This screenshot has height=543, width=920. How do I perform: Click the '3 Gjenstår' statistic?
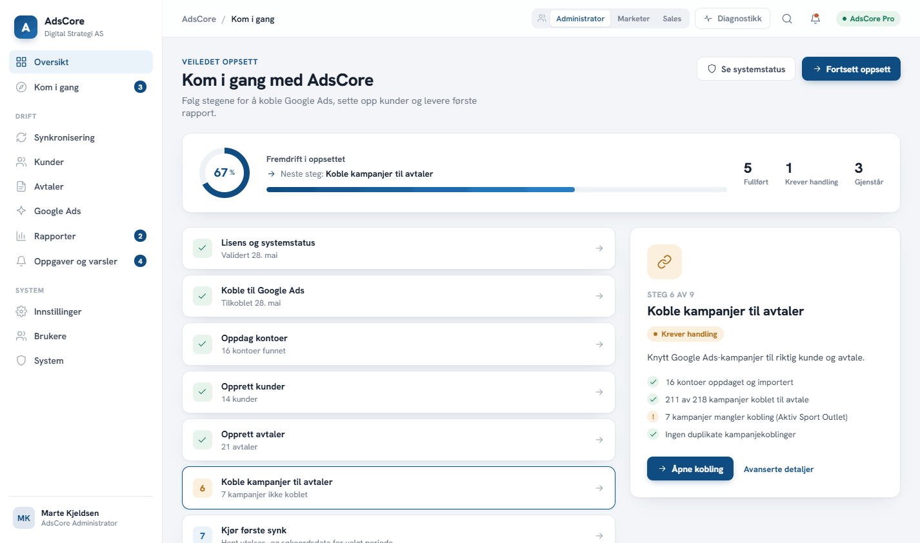(869, 173)
